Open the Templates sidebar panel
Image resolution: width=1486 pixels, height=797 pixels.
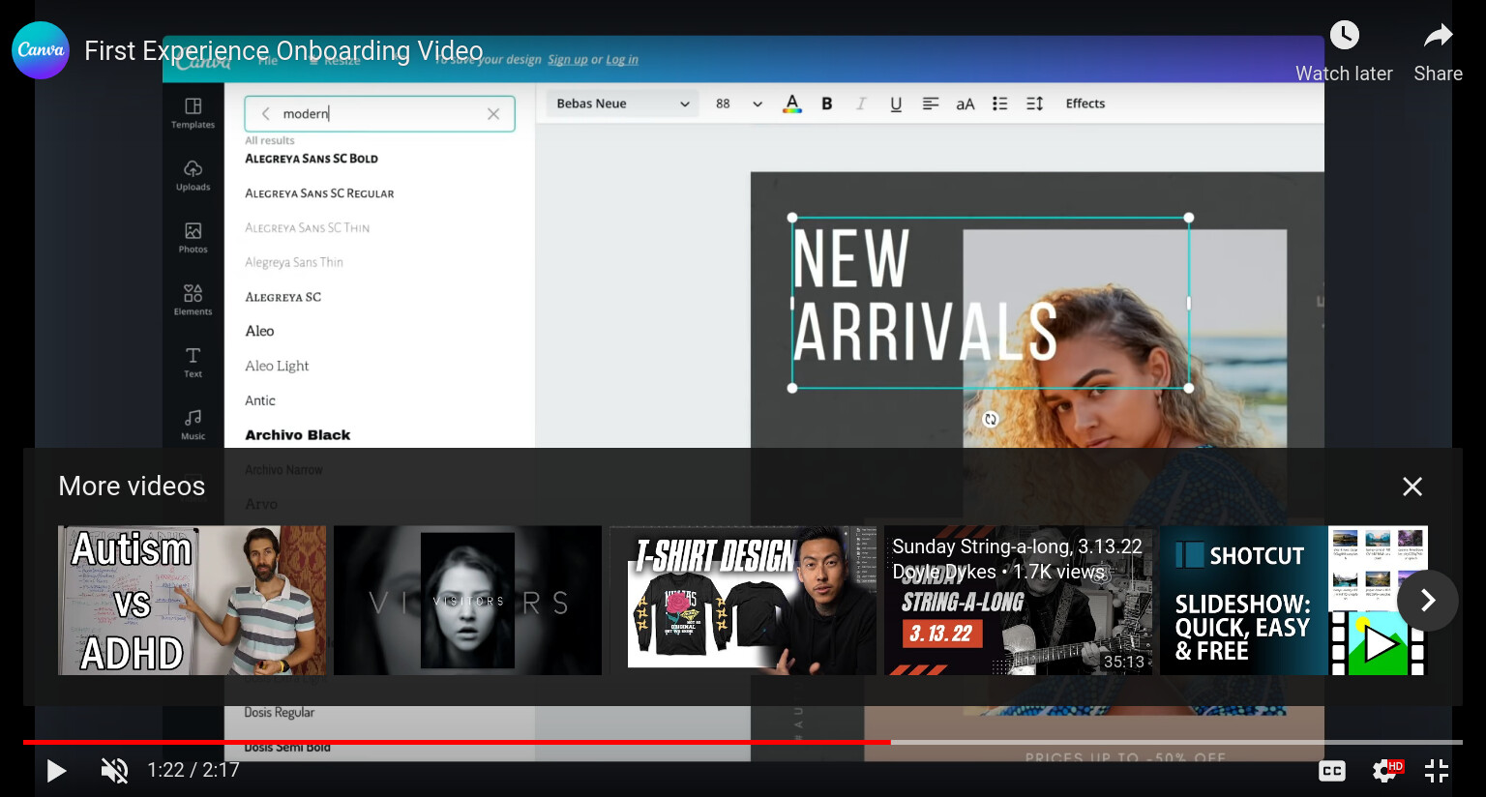point(193,113)
